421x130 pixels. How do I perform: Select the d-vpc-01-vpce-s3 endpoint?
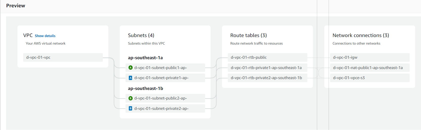[x=349, y=78]
